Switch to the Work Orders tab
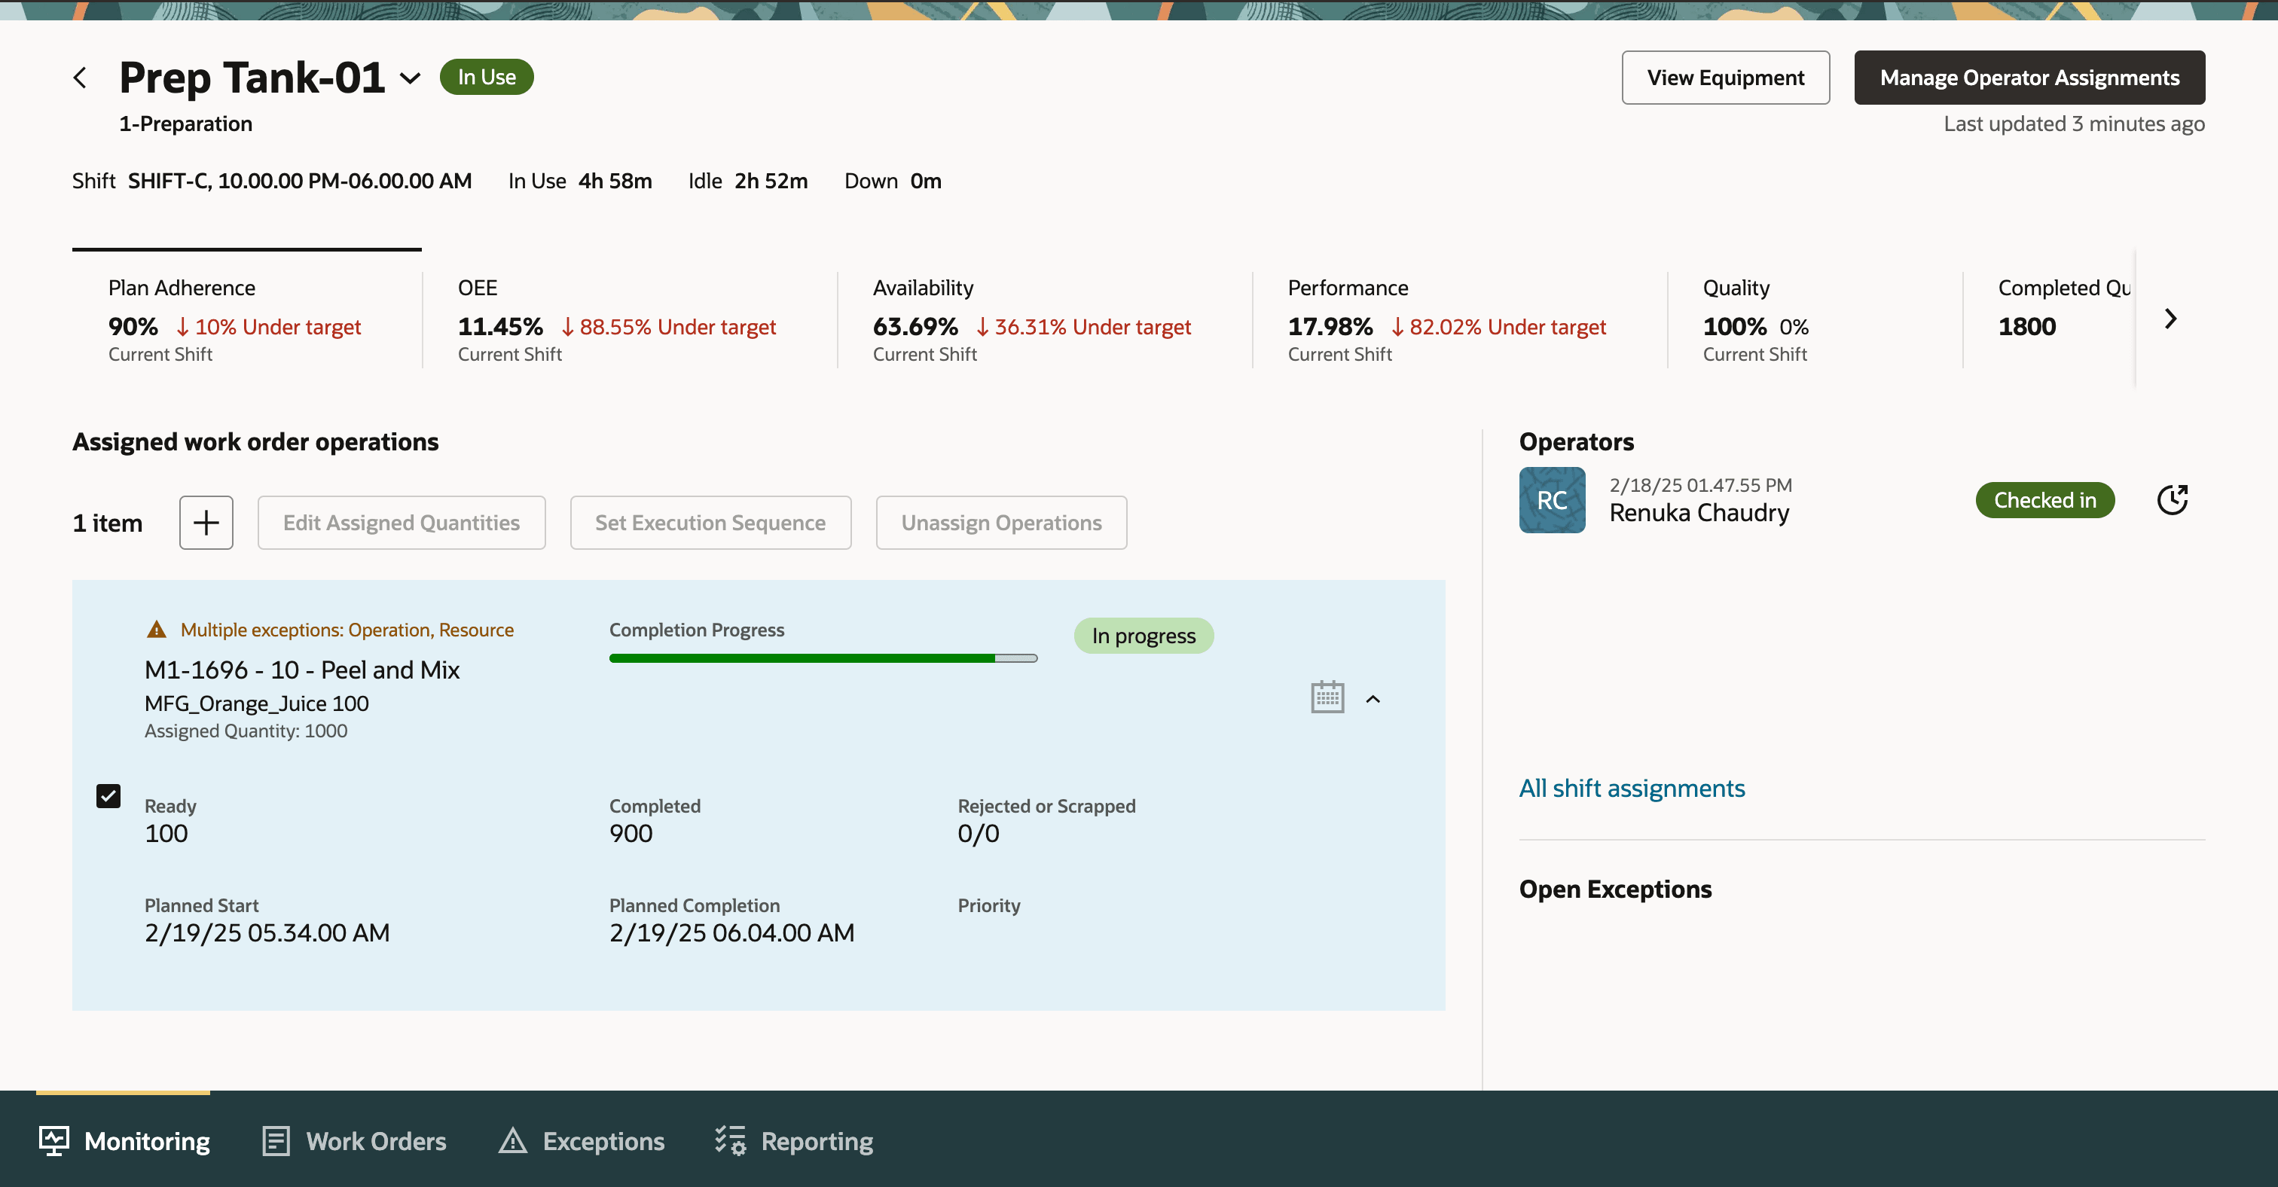Image resolution: width=2278 pixels, height=1187 pixels. [x=355, y=1140]
